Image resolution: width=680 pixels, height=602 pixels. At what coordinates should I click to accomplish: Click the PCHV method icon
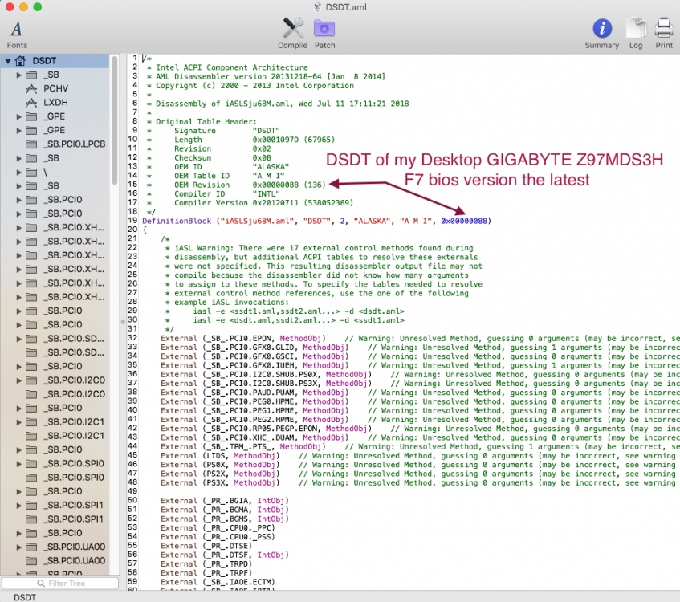[31, 89]
